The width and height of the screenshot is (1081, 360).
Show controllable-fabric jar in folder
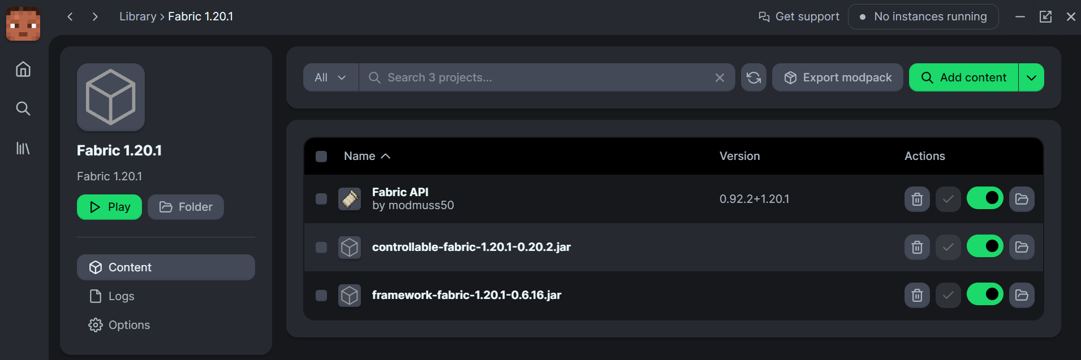tap(1022, 247)
